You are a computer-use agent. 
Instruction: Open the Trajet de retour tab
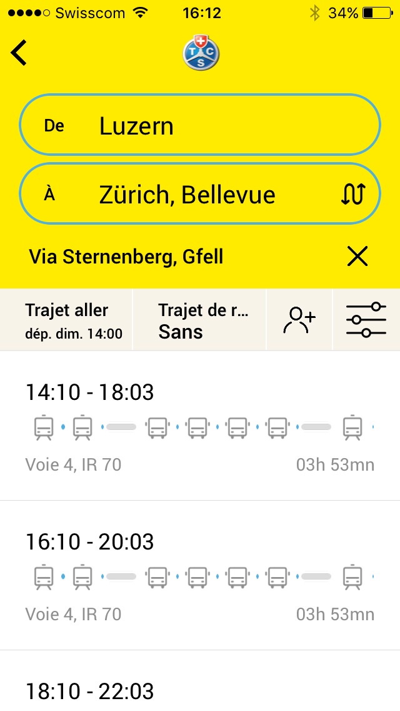[x=200, y=320]
